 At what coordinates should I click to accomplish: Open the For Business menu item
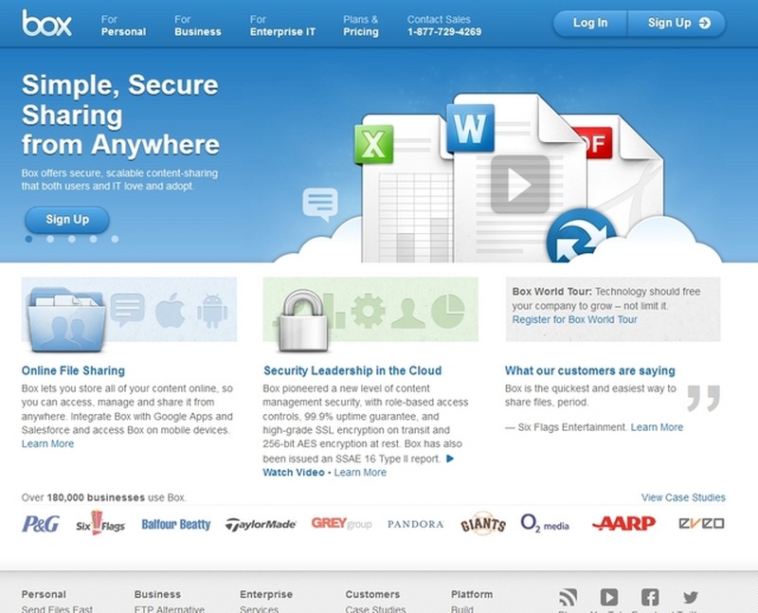(195, 25)
